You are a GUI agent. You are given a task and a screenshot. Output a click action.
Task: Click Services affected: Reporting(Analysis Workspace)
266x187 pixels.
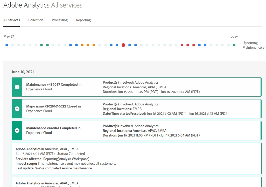tap(52, 159)
